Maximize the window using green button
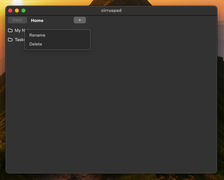The height and width of the screenshot is (180, 224). [23, 11]
